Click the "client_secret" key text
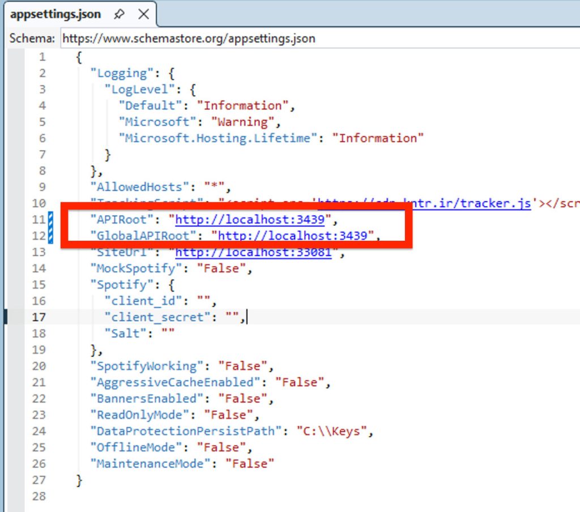The height and width of the screenshot is (512, 580). tap(157, 317)
